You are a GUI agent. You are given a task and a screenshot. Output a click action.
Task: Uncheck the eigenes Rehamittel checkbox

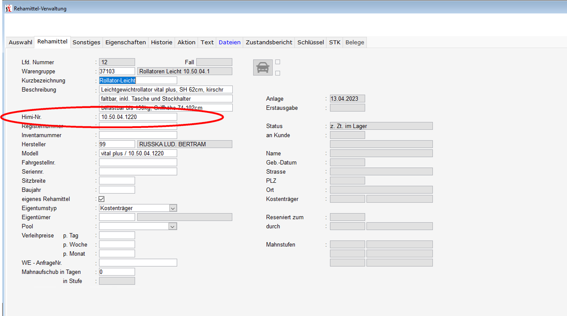point(102,199)
